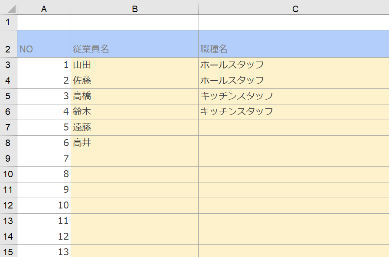Select row 12 header

8,206
